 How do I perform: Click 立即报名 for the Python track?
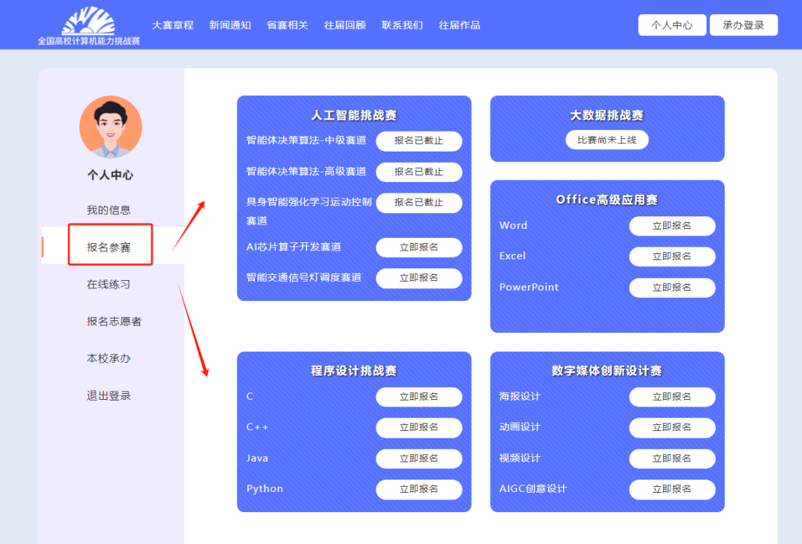point(419,489)
